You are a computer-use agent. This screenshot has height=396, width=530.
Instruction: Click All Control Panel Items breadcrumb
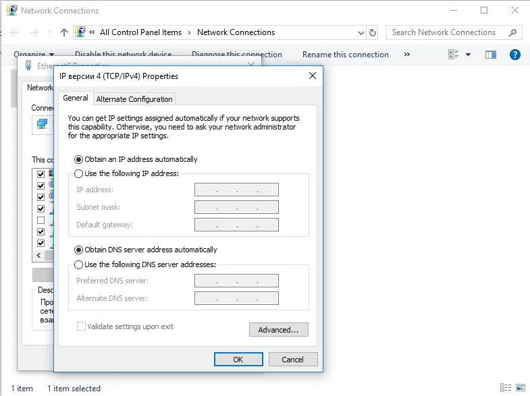pos(140,32)
